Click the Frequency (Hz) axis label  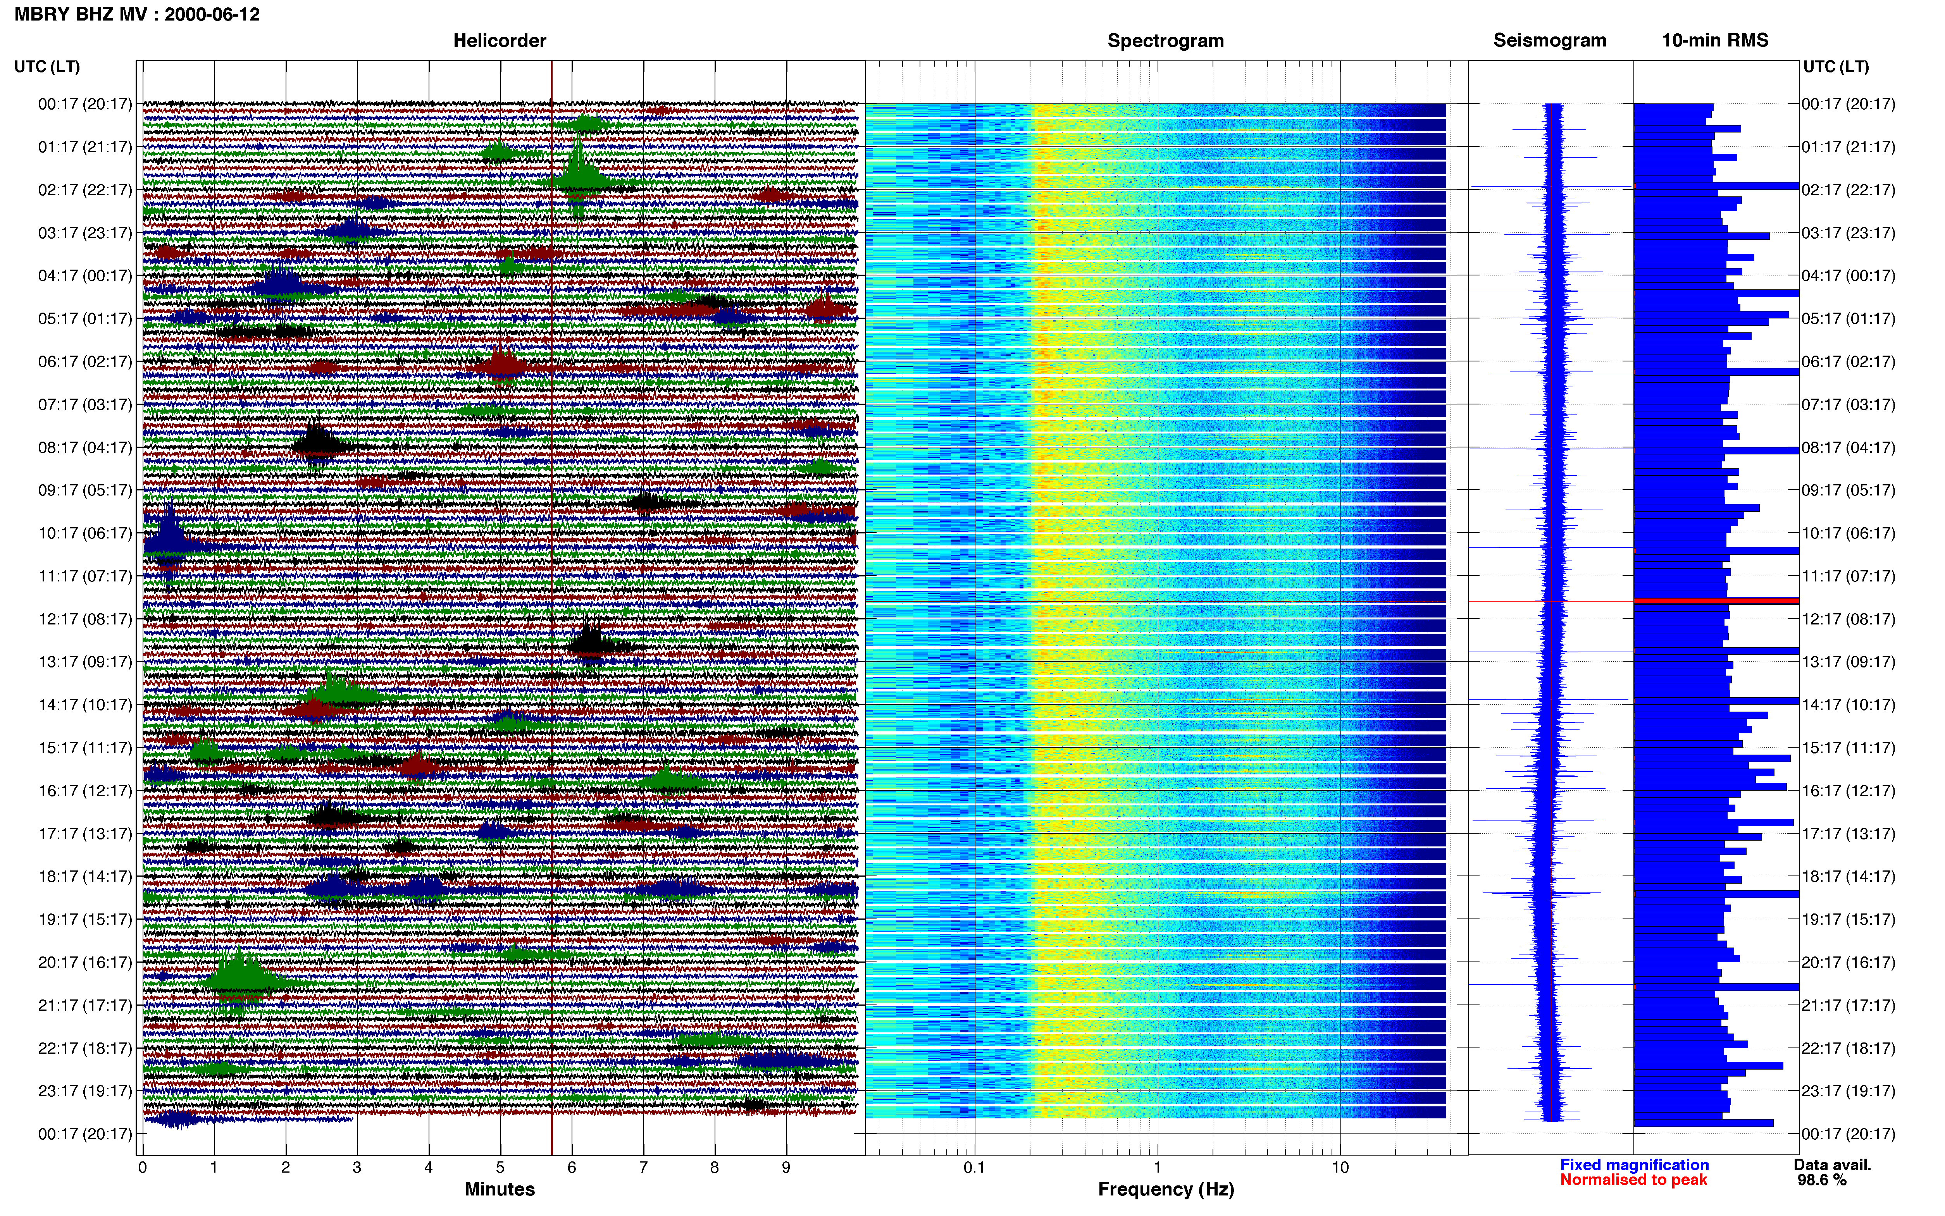point(1166,1189)
